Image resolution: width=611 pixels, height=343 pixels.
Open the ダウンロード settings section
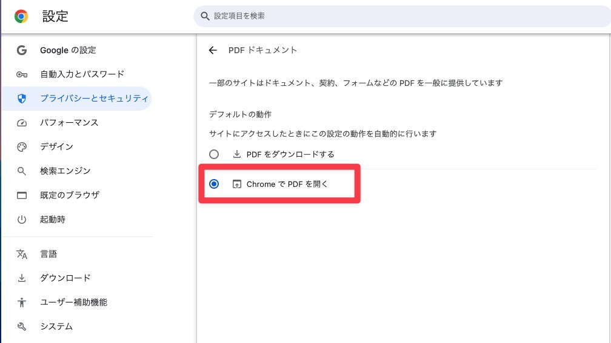click(x=65, y=278)
